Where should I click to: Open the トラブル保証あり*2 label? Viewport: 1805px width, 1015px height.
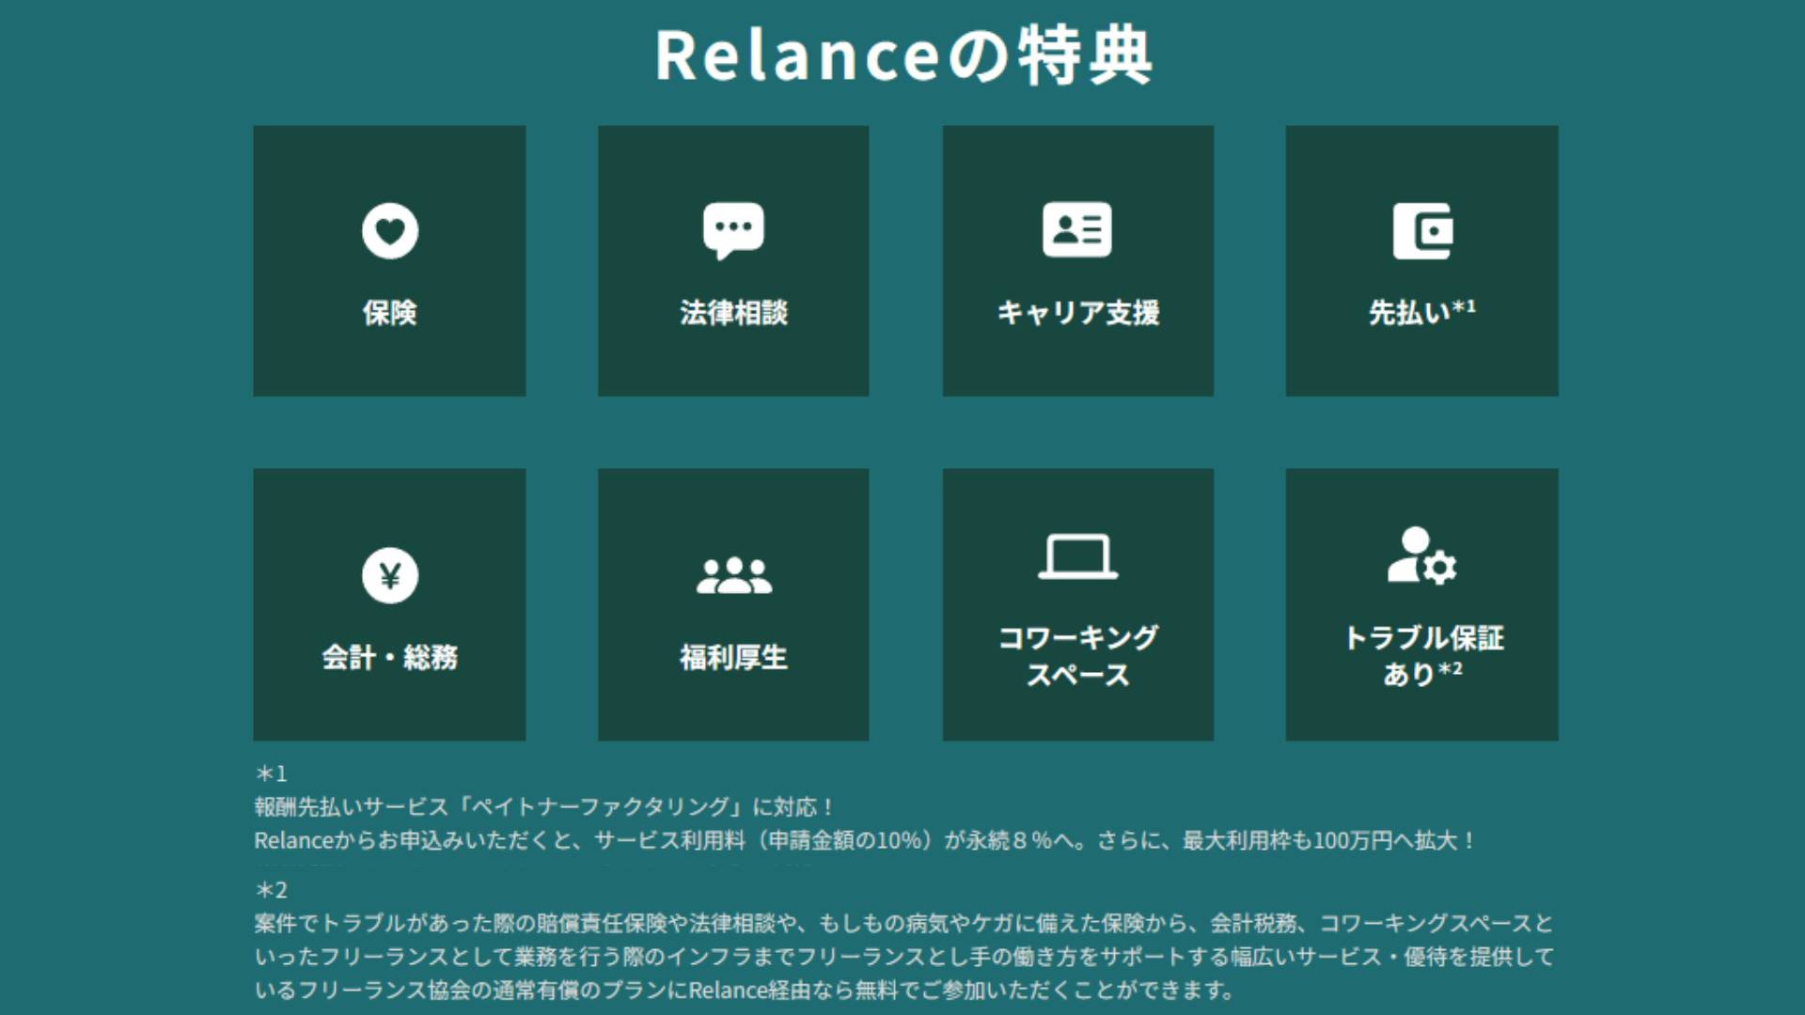(1421, 656)
